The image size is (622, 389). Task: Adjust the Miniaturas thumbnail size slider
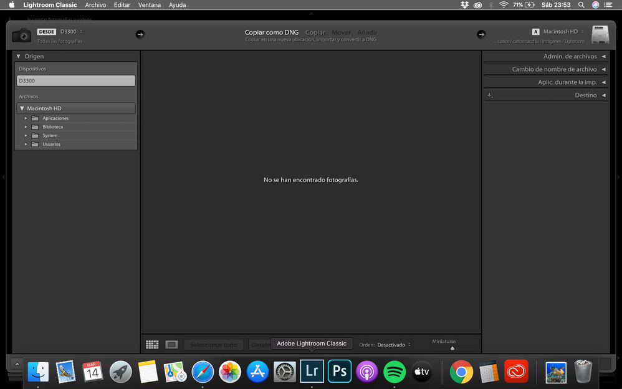452,348
